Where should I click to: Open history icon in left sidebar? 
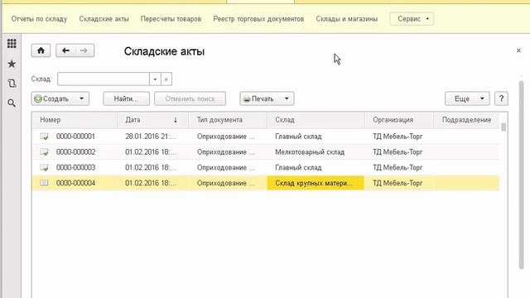[x=12, y=83]
